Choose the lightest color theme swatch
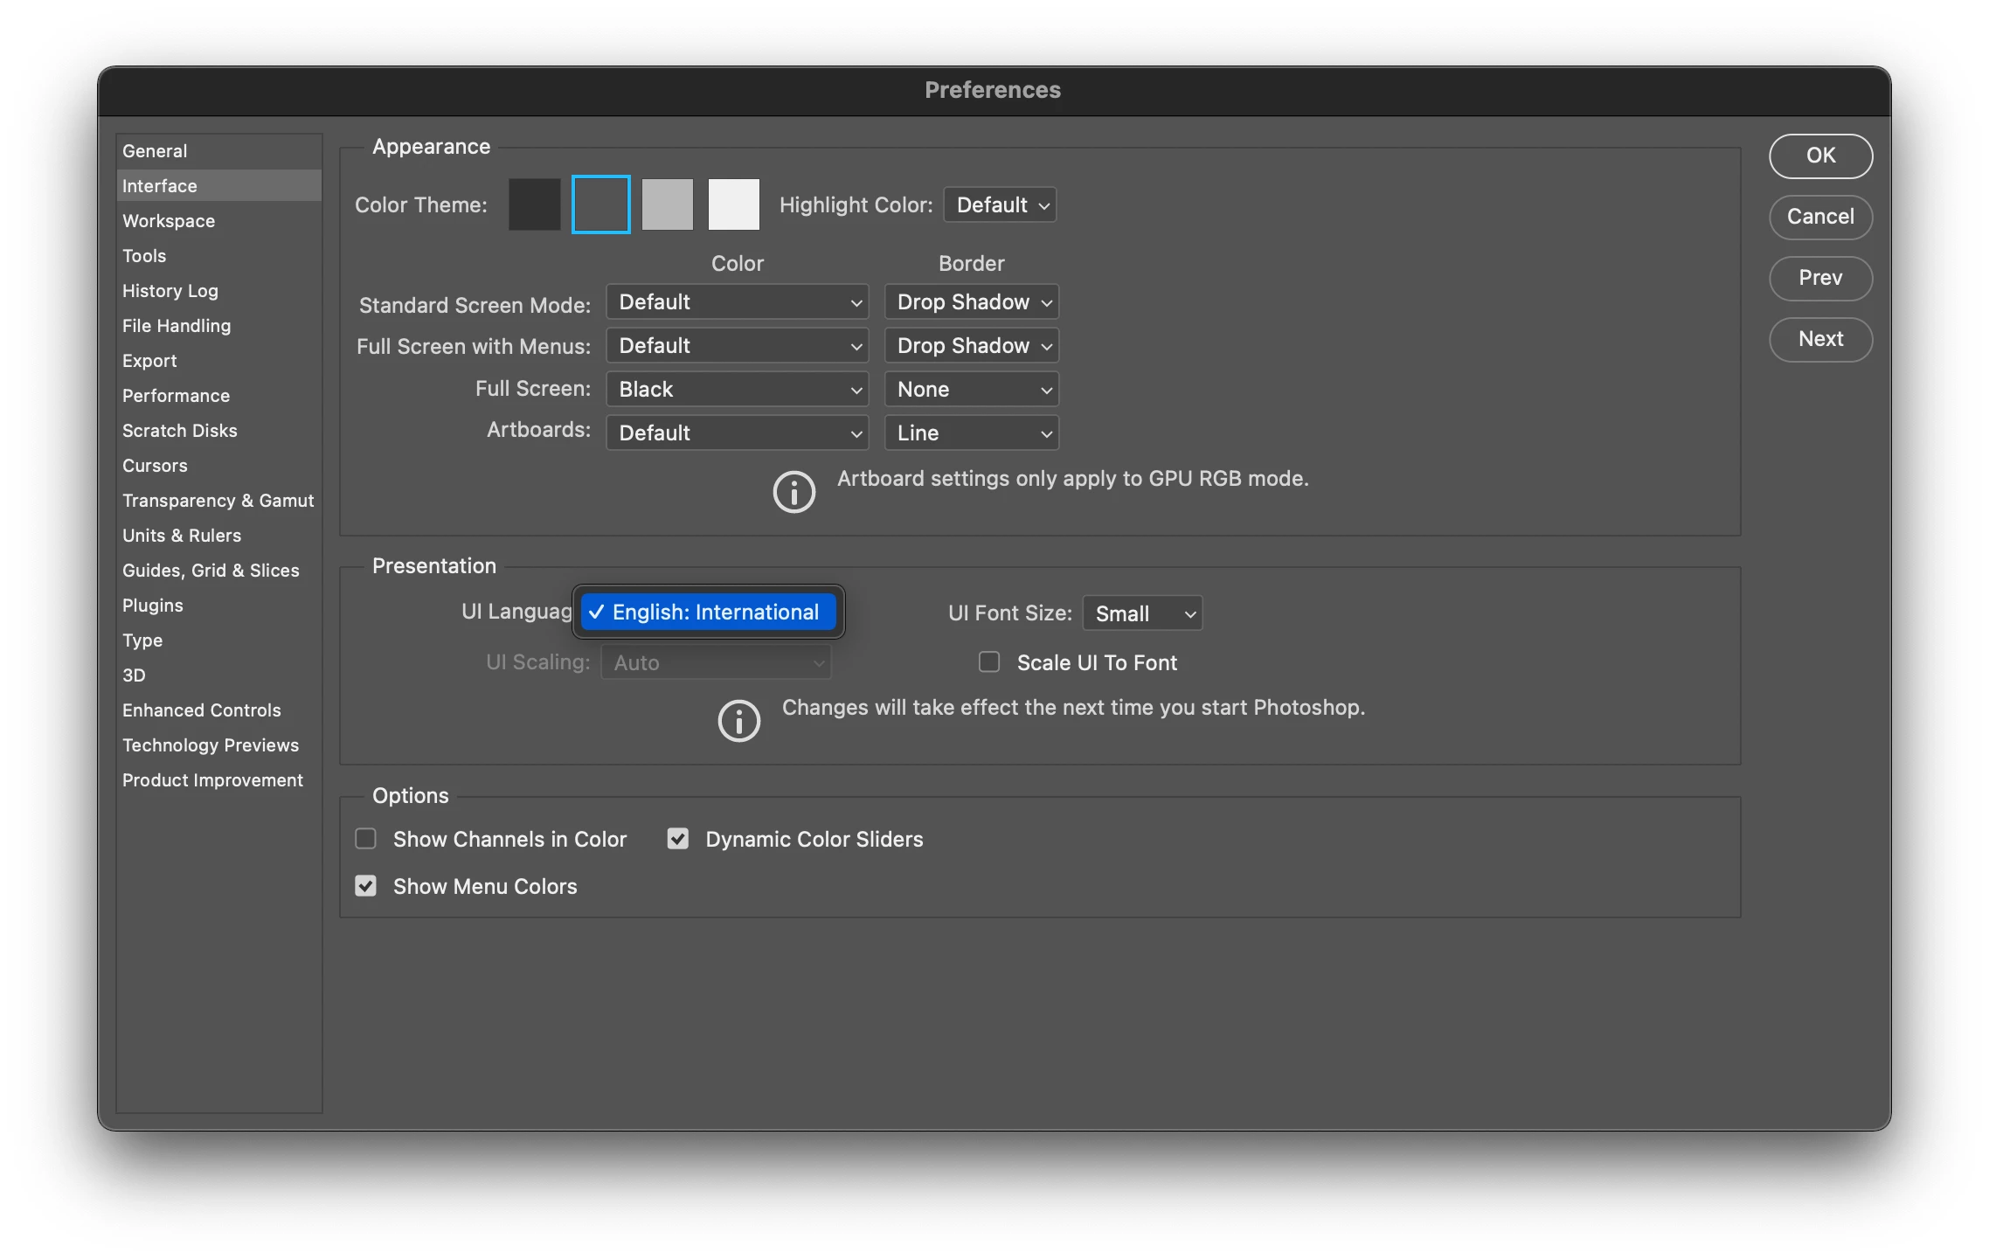The image size is (1989, 1260). coord(733,204)
